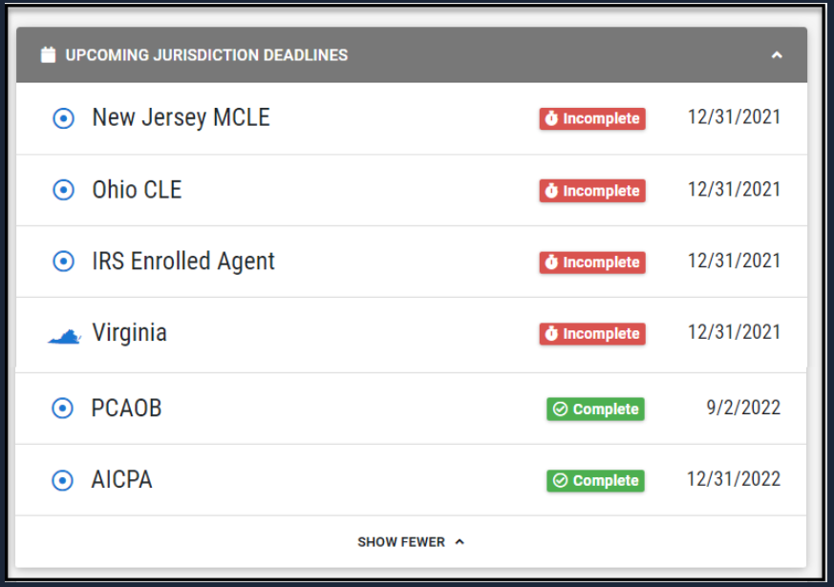Click the Upcoming Jurisdiction Deadlines header title
This screenshot has height=587, width=834.
pyautogui.click(x=206, y=55)
